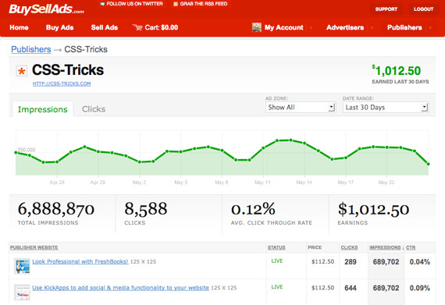Open the Publishers navigation menu
The height and width of the screenshot is (305, 445).
pyautogui.click(x=404, y=27)
